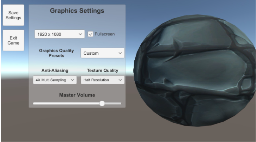This screenshot has width=256, height=142.
Task: Click the Save Settings button
Action: coord(13,15)
